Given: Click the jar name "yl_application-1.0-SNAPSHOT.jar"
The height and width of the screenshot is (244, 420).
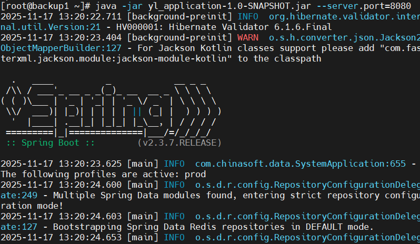Looking at the screenshot, I should pos(229,6).
